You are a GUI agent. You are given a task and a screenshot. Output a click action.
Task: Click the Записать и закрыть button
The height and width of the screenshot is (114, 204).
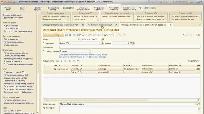coord(53,35)
